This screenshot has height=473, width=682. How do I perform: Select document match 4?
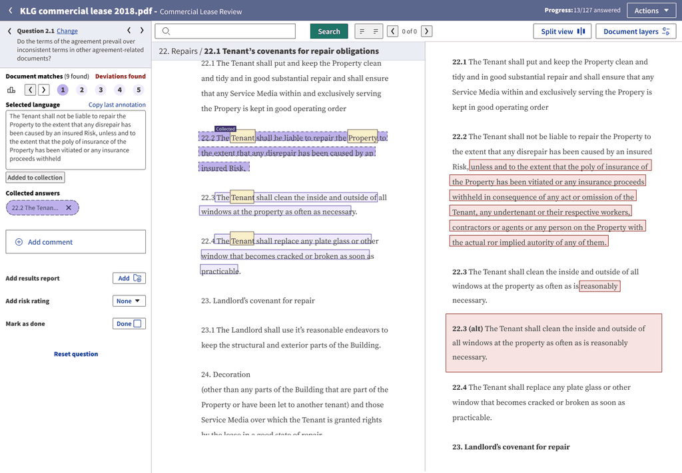[120, 90]
